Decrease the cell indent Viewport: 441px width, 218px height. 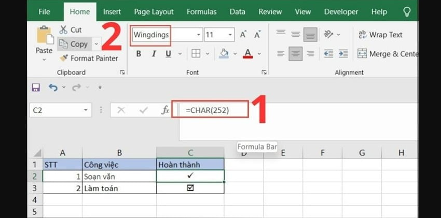[328, 53]
